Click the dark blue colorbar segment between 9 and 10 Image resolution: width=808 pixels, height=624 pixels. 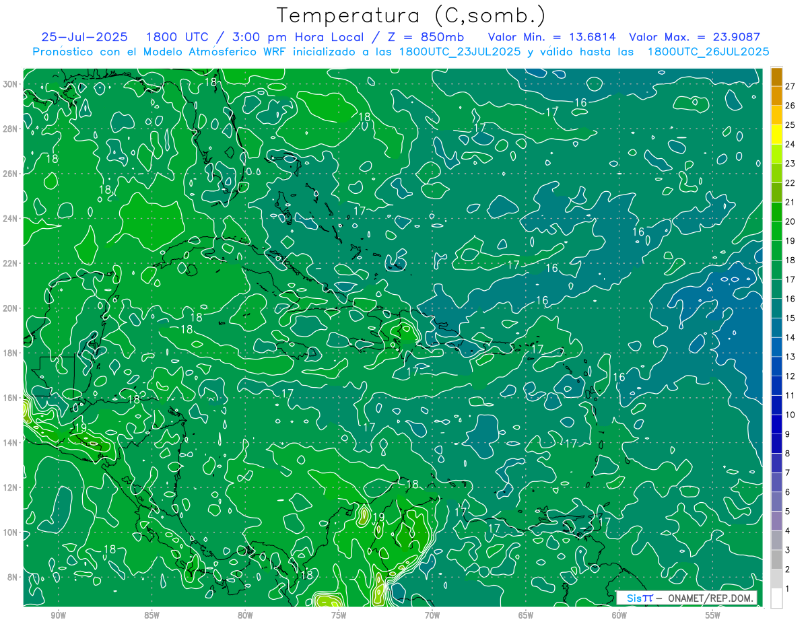[x=777, y=424]
